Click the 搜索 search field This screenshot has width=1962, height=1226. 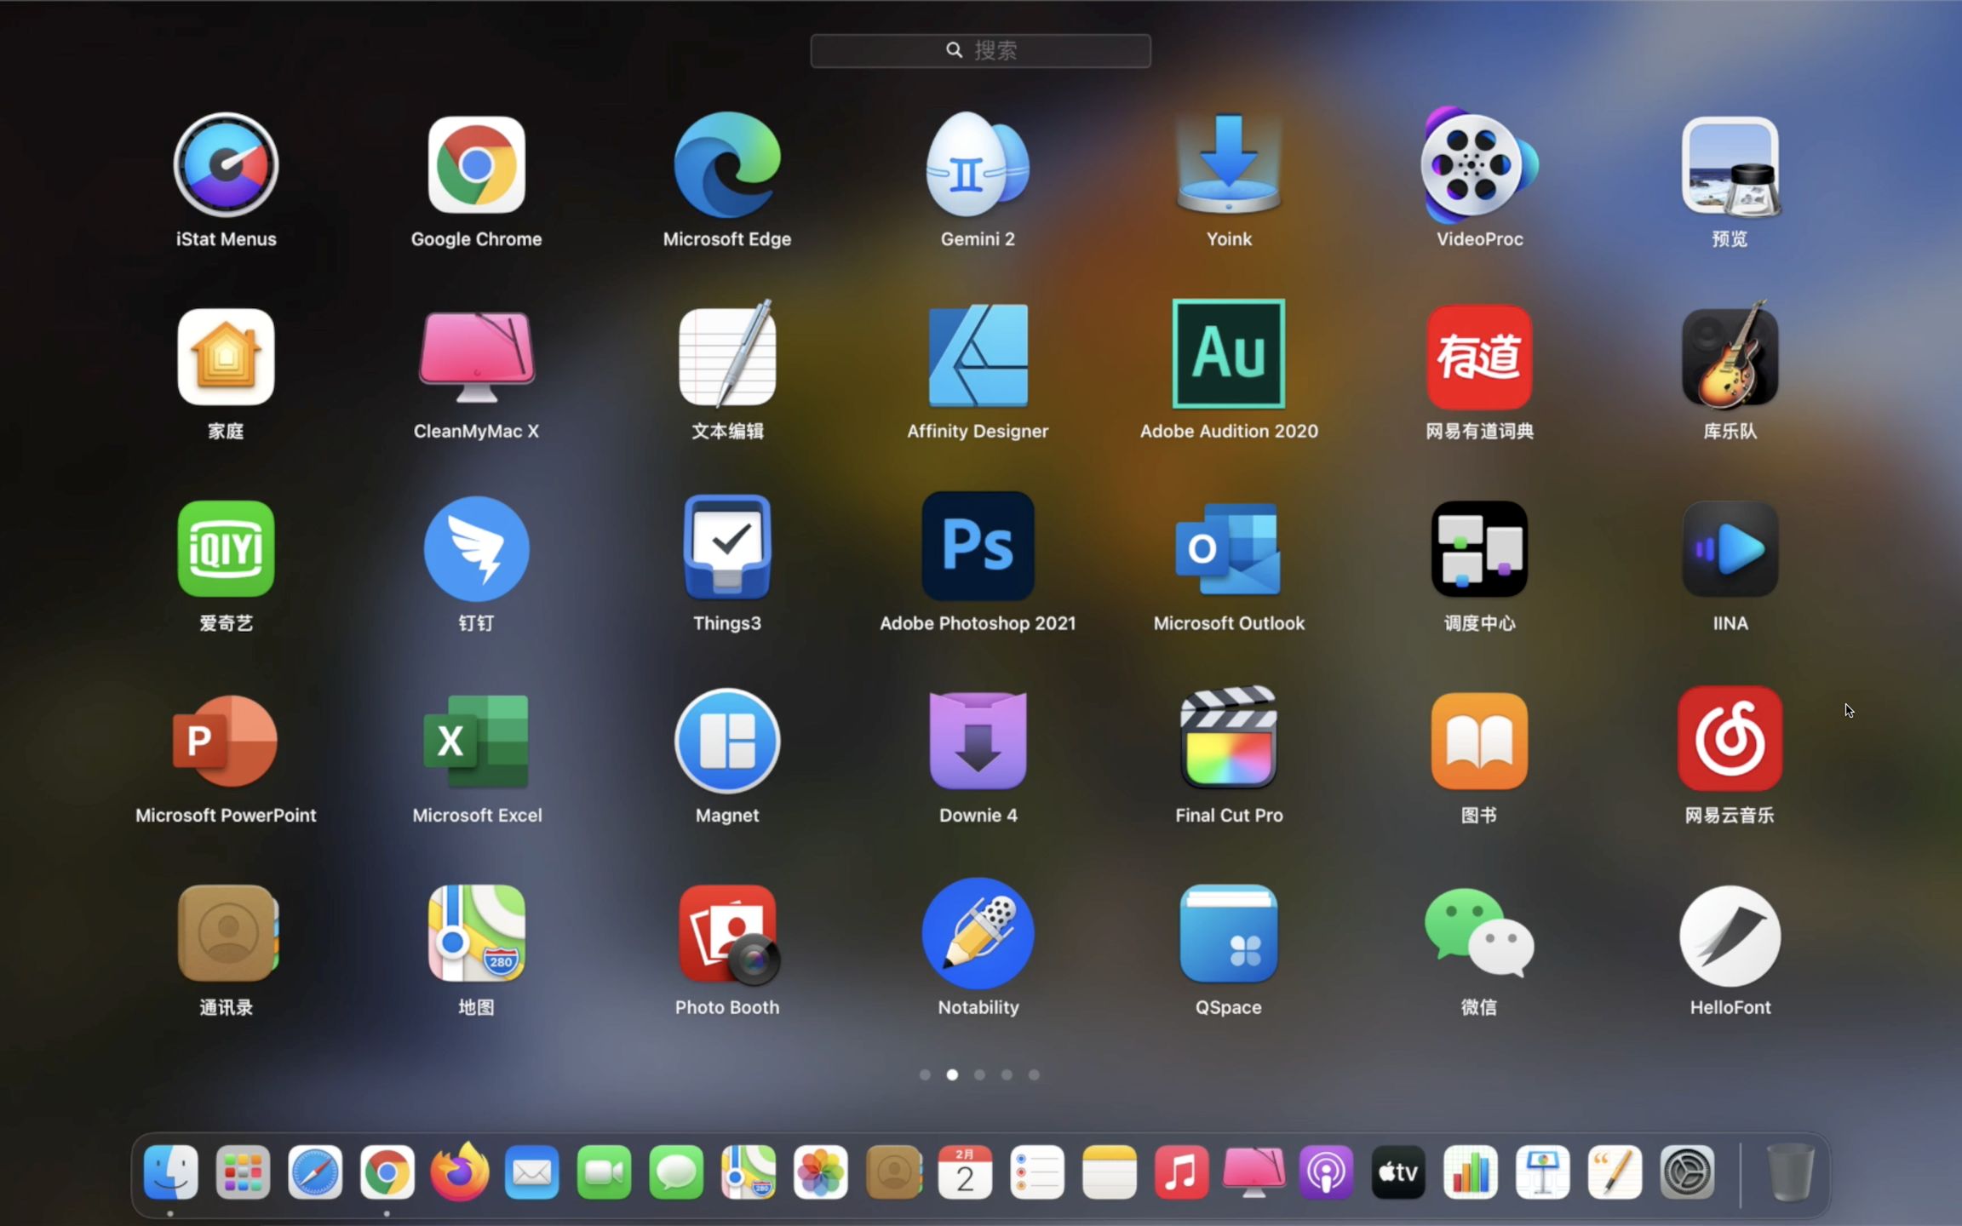pos(980,50)
